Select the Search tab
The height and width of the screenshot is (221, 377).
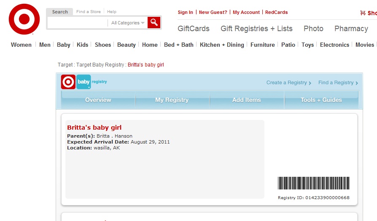[60, 12]
